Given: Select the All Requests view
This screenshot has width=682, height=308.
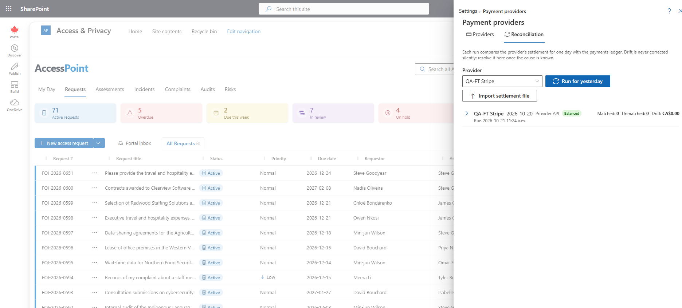Looking at the screenshot, I should 183,143.
